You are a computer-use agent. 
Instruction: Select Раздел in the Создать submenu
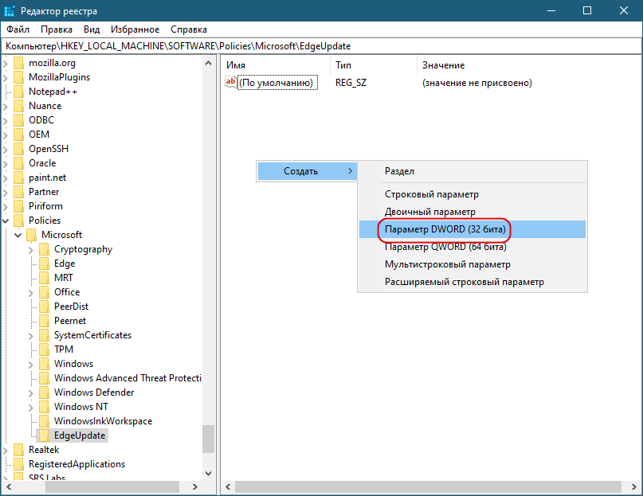click(x=472, y=171)
